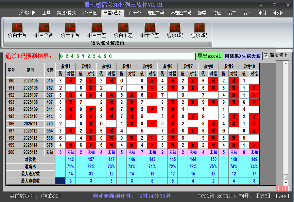Select period cell 2025110
Screen dimensions: 294x202
(31, 116)
